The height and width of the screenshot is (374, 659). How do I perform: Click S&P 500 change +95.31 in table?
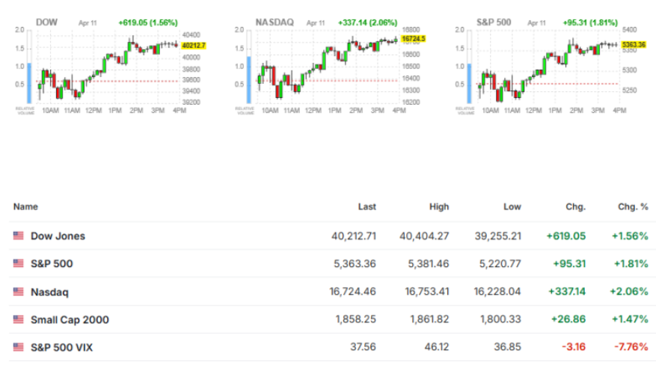(x=569, y=264)
